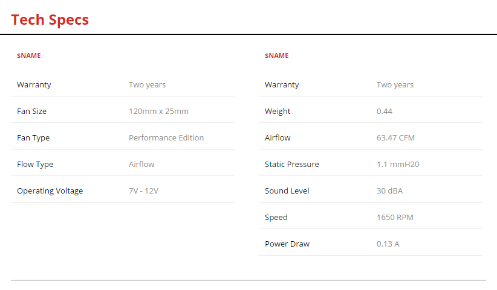Click the Weight label

pos(278,112)
